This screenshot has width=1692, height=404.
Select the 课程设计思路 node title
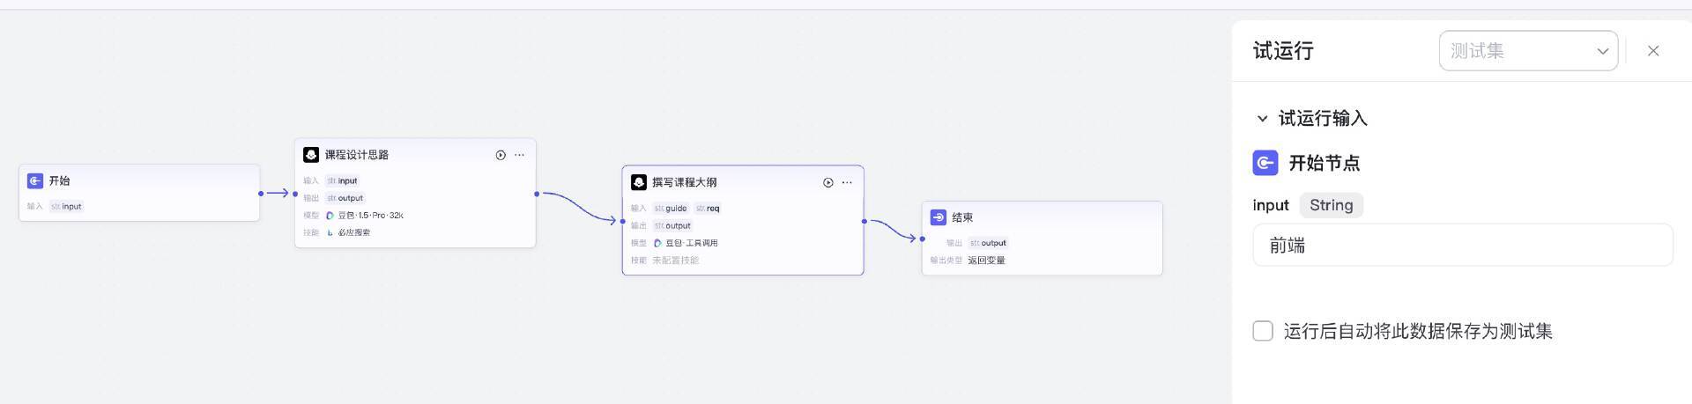(356, 155)
